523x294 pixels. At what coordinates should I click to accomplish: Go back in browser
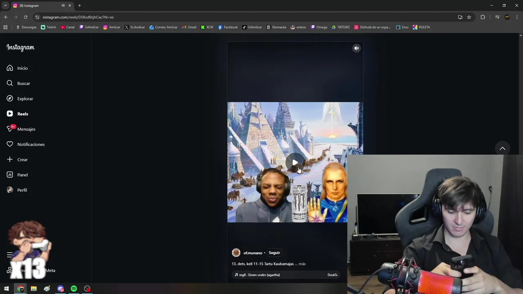[x=6, y=17]
